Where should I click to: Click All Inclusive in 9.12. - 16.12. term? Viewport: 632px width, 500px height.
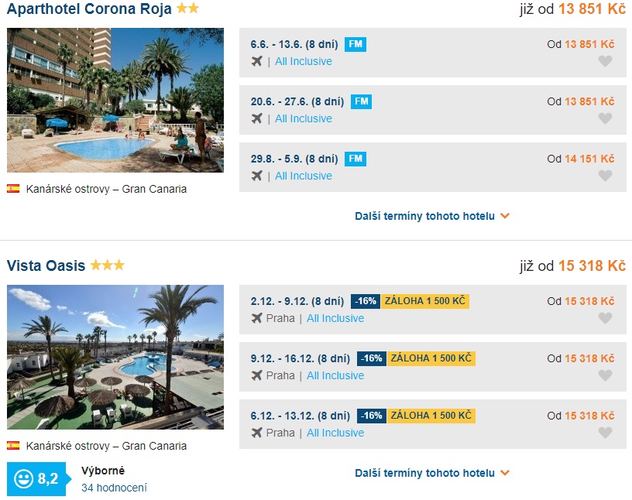pos(335,375)
